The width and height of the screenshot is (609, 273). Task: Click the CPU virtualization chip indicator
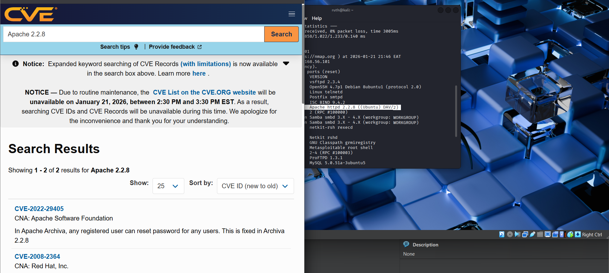[x=562, y=234]
